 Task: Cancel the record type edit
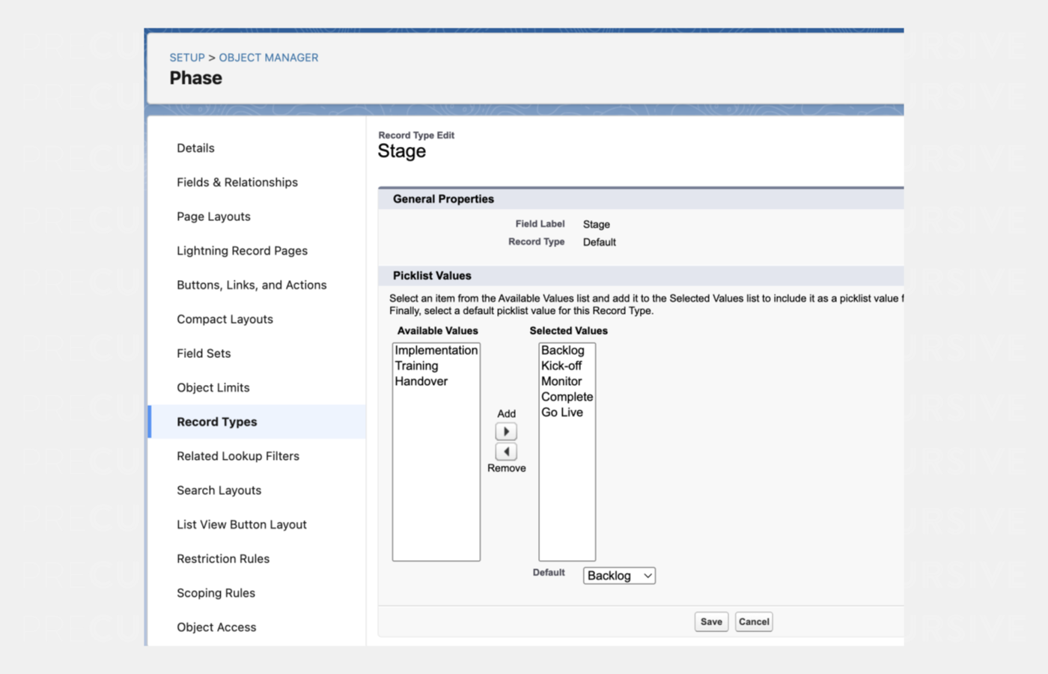click(x=753, y=622)
